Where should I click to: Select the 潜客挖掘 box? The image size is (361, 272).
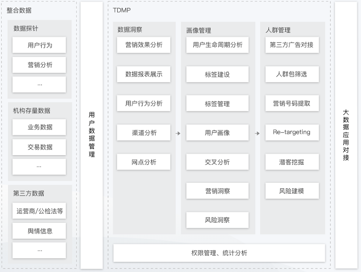292,162
